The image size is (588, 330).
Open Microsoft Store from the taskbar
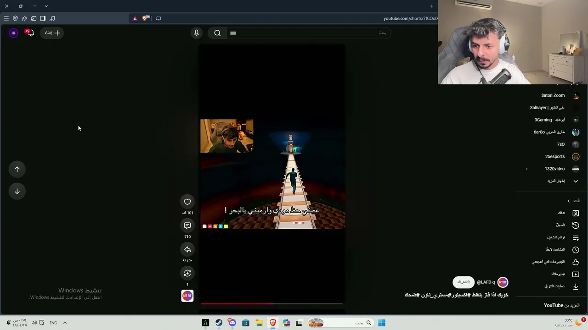point(246,323)
